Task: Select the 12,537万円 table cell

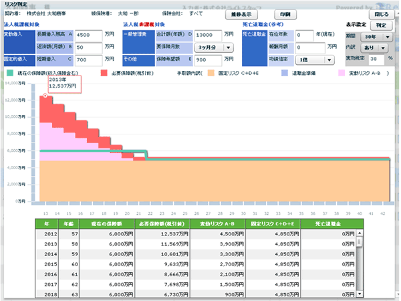Action: pos(162,234)
